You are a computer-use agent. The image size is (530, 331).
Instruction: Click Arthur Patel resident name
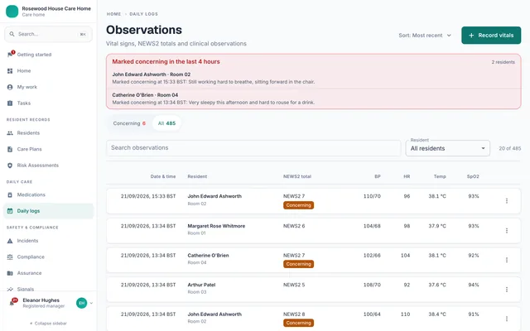click(x=201, y=285)
